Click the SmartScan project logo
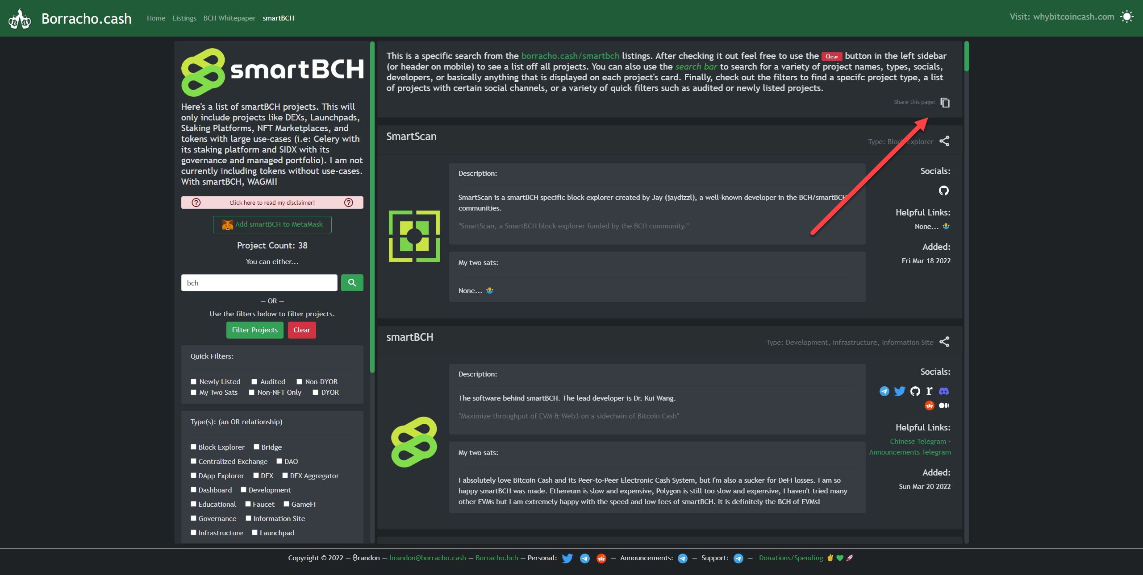Screen dimensions: 1143x575 coord(414,236)
